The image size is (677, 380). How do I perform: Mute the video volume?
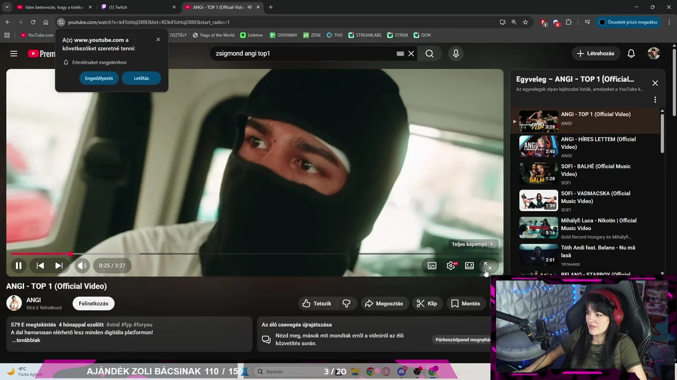[x=82, y=265]
